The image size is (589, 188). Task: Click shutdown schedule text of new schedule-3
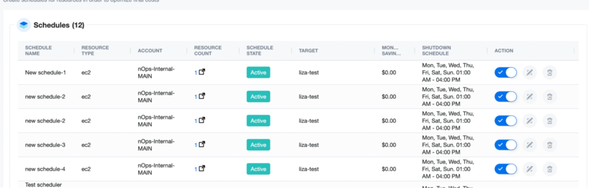[x=448, y=145]
